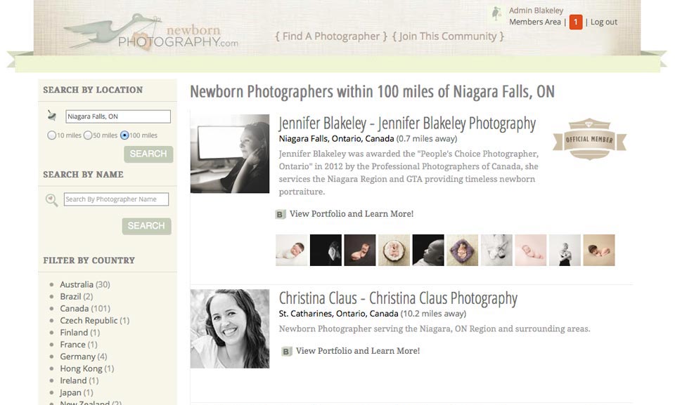Open Jennifer Blakeley's profile photo
The height and width of the screenshot is (405, 675).
coord(230,154)
